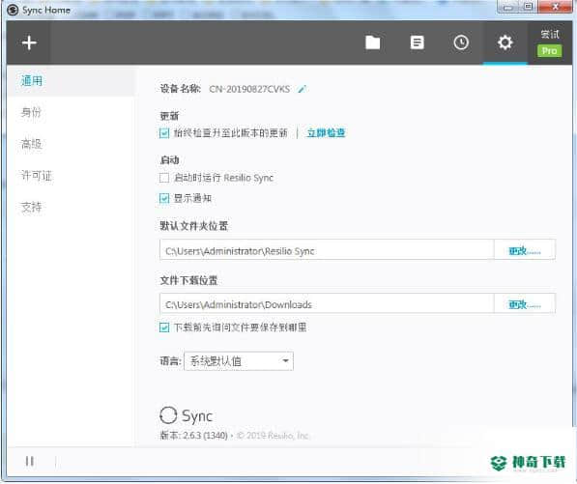Screen dimensions: 577x484
Task: Change the default folder location
Action: 525,250
